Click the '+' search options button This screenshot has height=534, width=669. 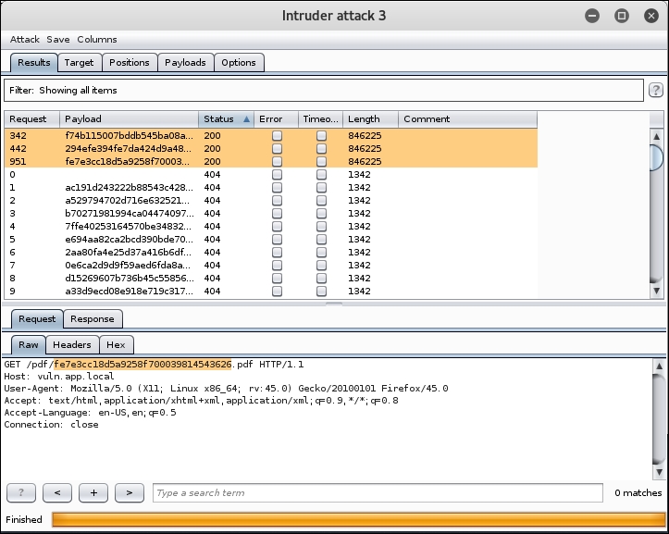pyautogui.click(x=93, y=492)
